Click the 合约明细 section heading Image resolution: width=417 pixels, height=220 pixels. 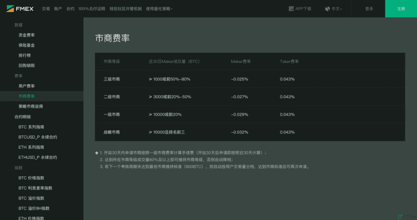[23, 117]
